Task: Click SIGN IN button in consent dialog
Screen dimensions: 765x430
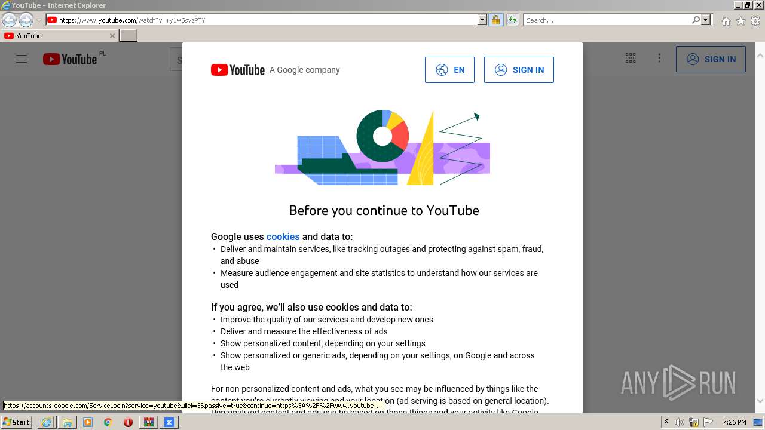Action: coord(519,70)
